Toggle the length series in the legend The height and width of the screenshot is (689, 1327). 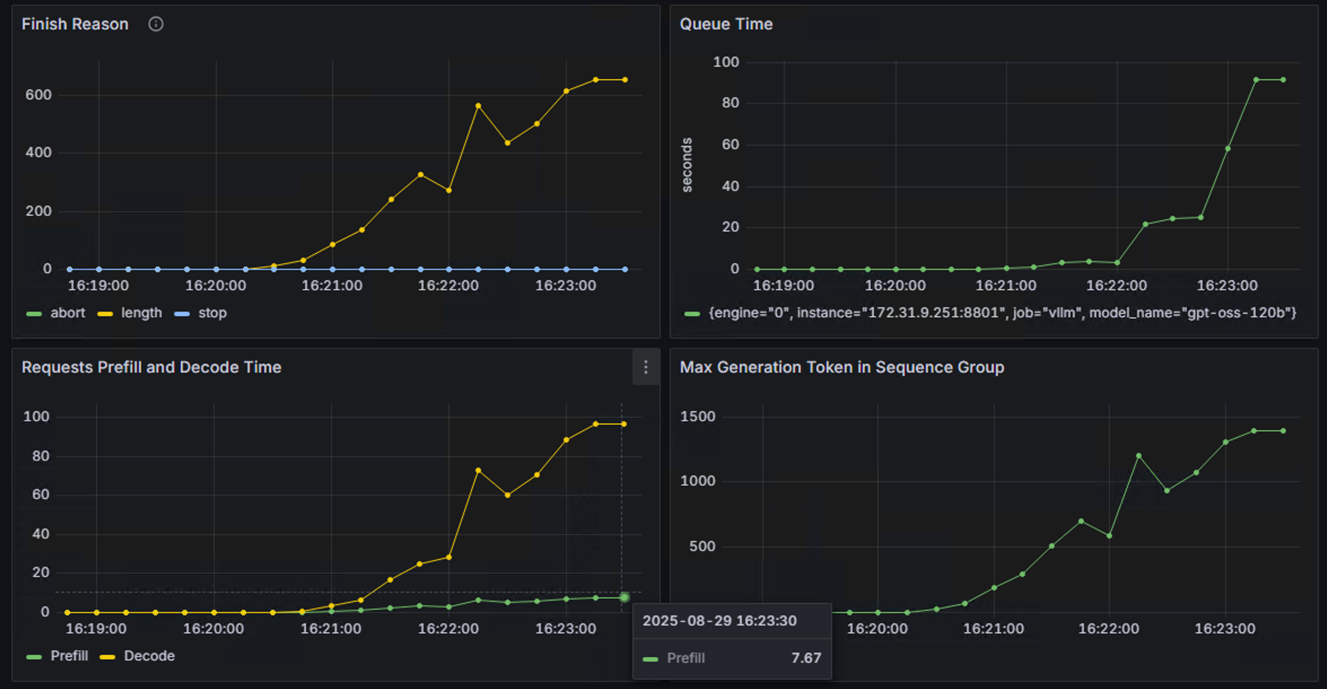click(x=141, y=313)
